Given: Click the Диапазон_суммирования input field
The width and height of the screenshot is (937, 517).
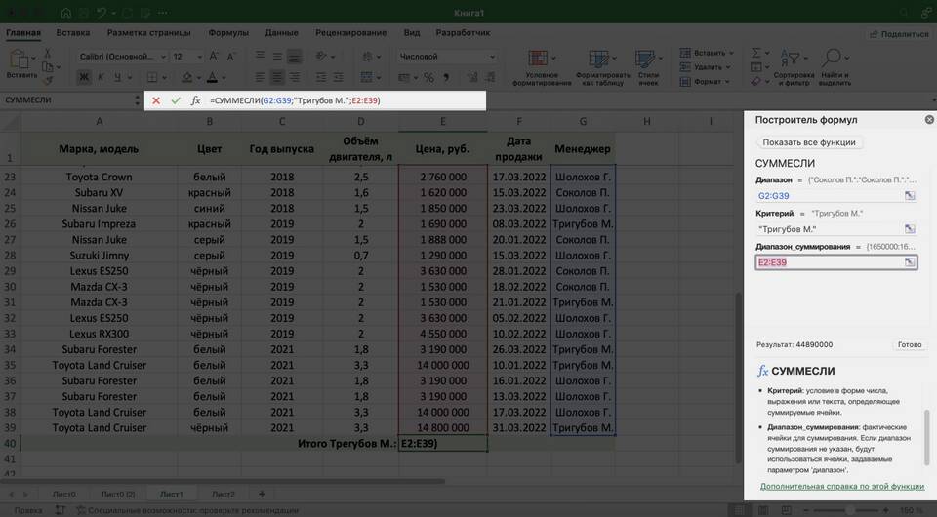Looking at the screenshot, I should (x=828, y=262).
